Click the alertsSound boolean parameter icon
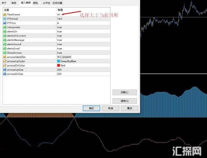This screenshot has width=207, height=158. point(5,44)
